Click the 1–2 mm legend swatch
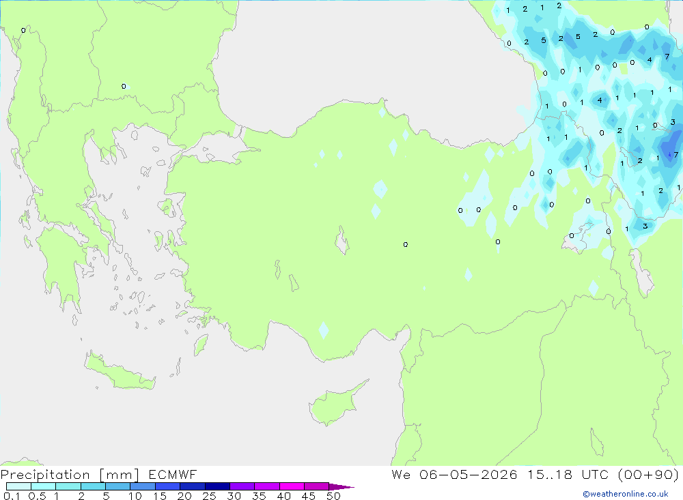683x500 pixels. tap(68, 486)
